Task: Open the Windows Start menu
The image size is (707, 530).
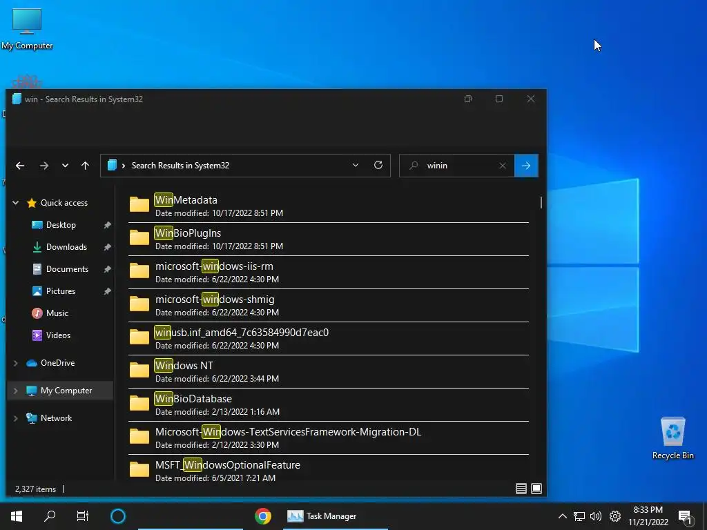Action: click(17, 516)
